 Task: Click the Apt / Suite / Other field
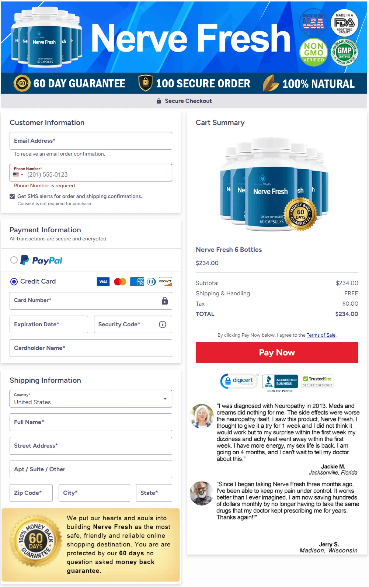tap(91, 469)
